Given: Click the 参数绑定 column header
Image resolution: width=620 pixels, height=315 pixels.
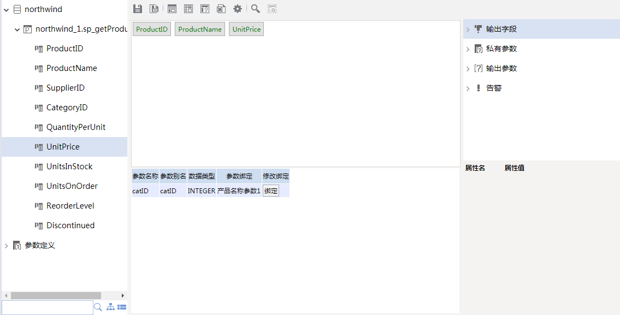Looking at the screenshot, I should [239, 176].
